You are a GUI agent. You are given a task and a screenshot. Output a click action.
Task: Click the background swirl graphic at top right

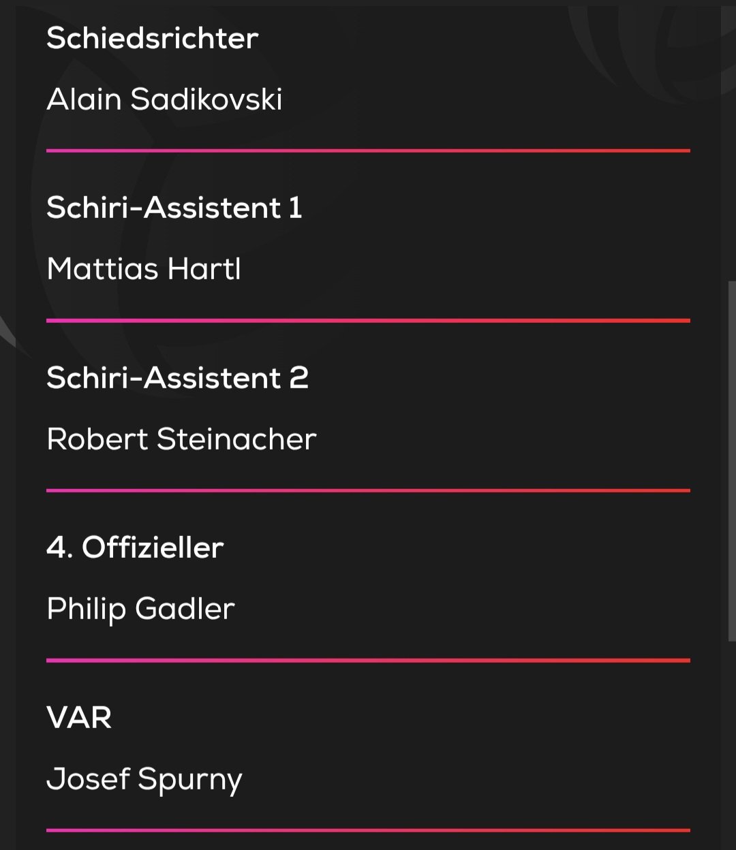(647, 41)
